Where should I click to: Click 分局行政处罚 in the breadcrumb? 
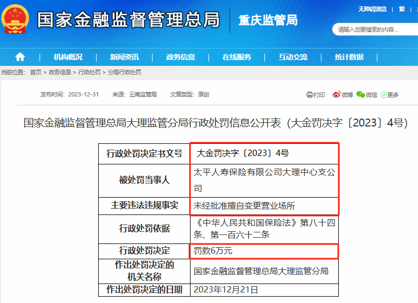coord(125,72)
